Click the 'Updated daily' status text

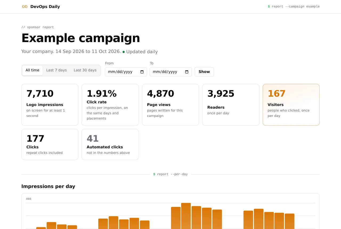(142, 52)
